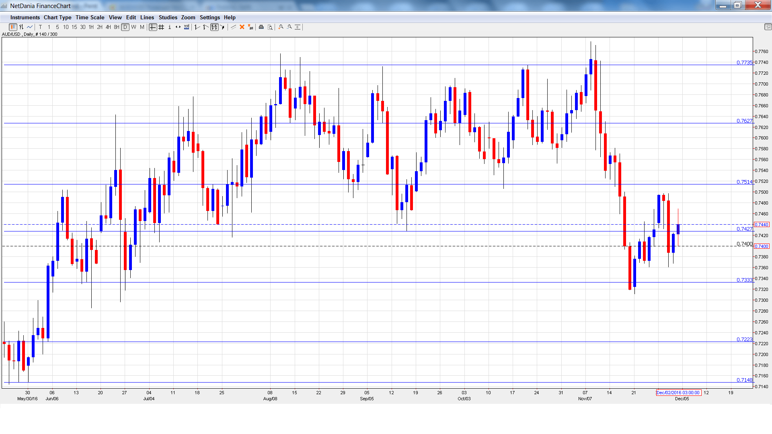This screenshot has height=434, width=772.
Task: Click the zoom out magnifier icon
Action: pyautogui.click(x=289, y=27)
